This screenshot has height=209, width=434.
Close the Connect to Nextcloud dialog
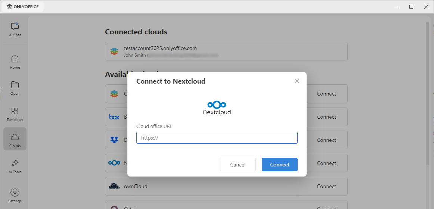point(297,81)
